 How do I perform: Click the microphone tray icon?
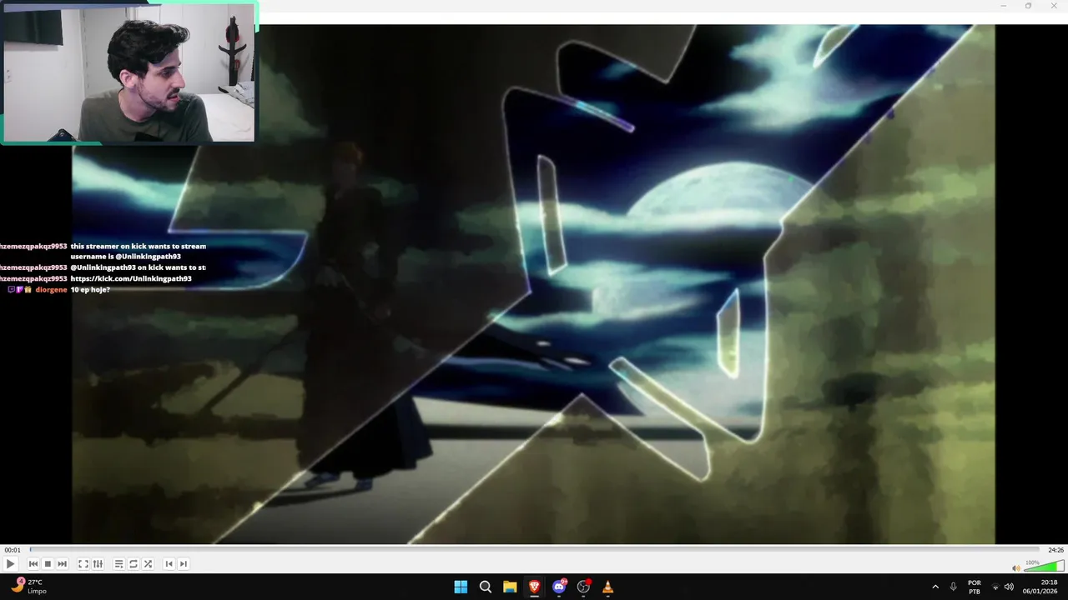click(x=953, y=587)
